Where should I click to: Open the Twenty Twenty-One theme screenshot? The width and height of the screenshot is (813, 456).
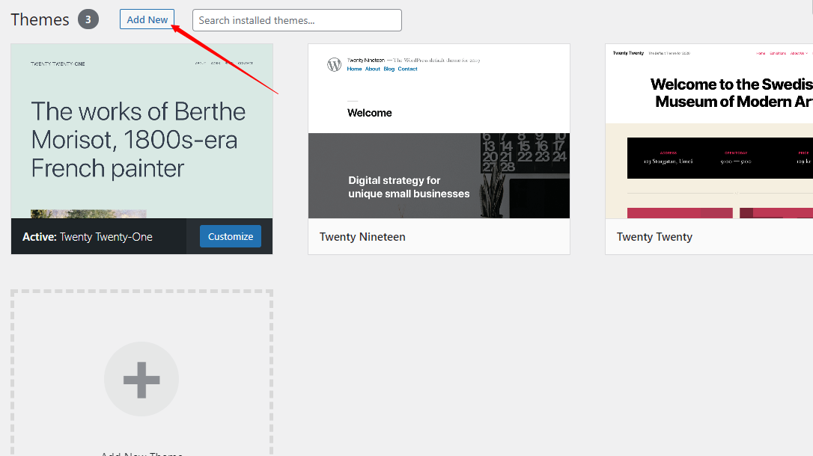[141, 131]
